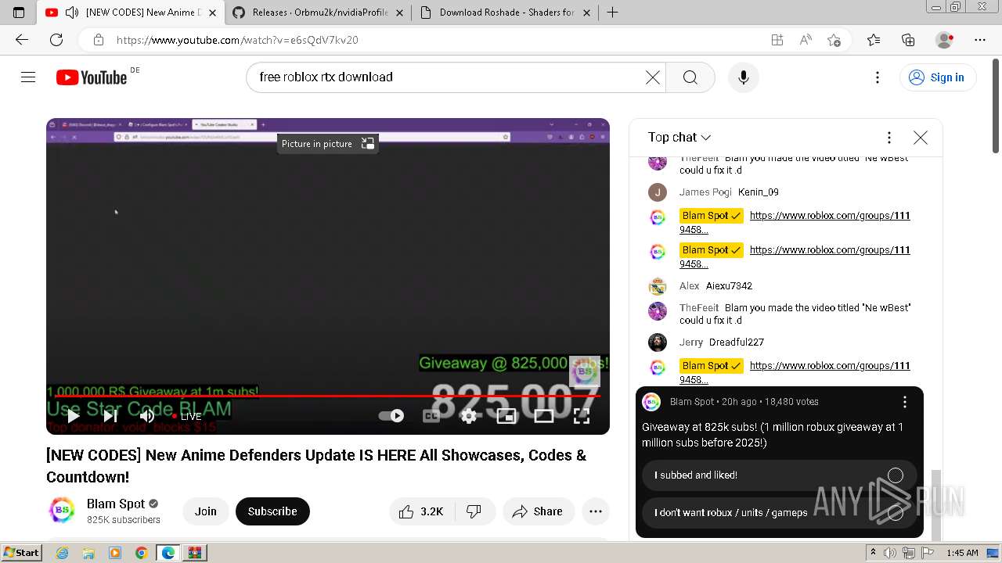Click the Picture in picture overlay button
The image size is (1002, 563).
(x=328, y=143)
